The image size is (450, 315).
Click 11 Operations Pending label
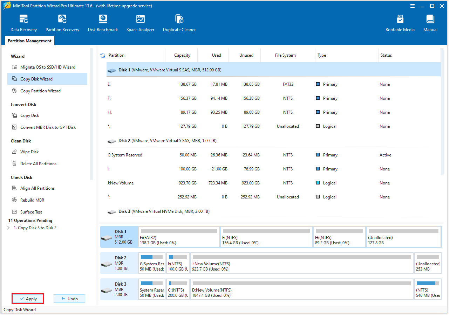[30, 220]
